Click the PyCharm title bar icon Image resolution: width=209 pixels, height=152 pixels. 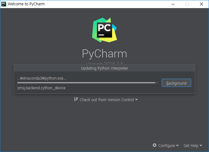(x=4, y=4)
